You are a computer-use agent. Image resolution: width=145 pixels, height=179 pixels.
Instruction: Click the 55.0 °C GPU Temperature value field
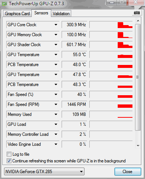point(75,55)
